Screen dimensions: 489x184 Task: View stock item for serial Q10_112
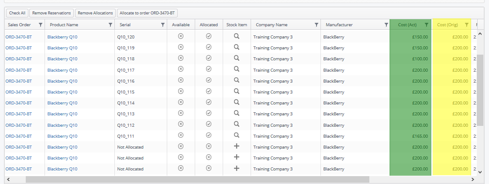click(x=237, y=124)
